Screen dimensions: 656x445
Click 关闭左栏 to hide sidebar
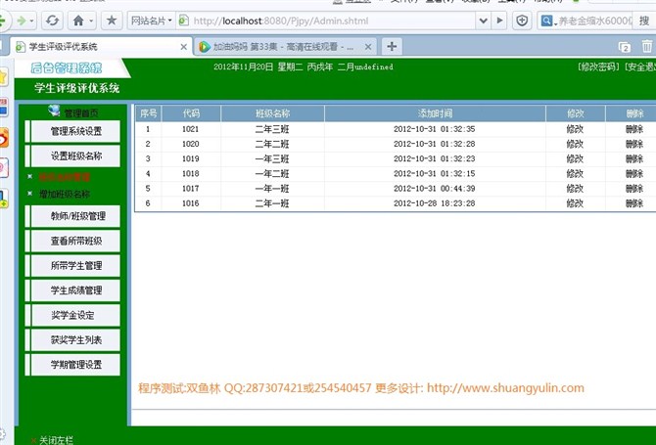pos(56,440)
